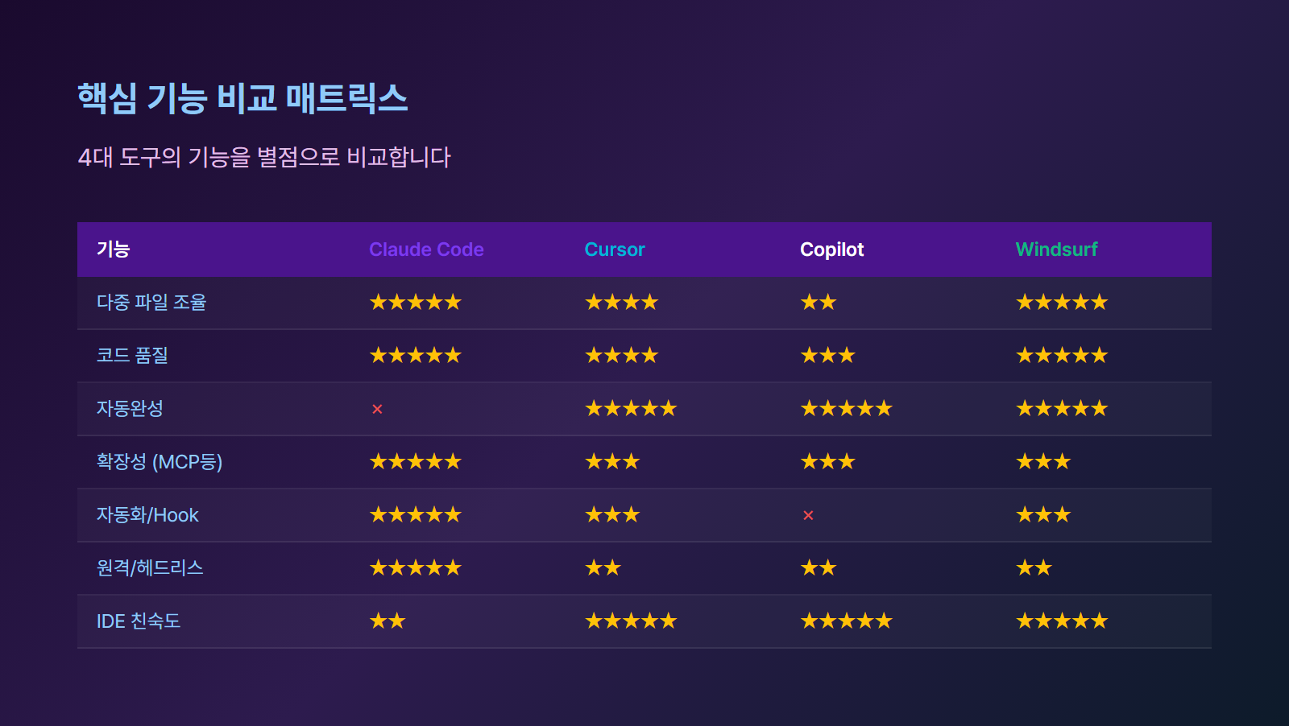Click Cursor's two stars for 원격/헤드리스

coord(603,568)
